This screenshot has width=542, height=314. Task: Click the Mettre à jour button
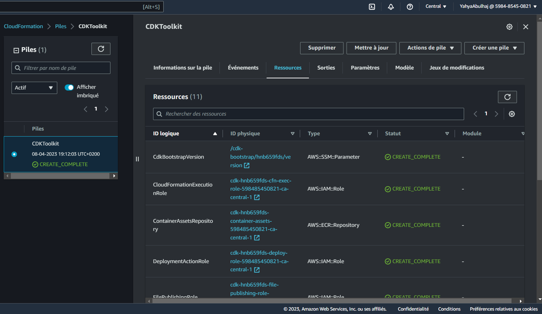tap(371, 48)
